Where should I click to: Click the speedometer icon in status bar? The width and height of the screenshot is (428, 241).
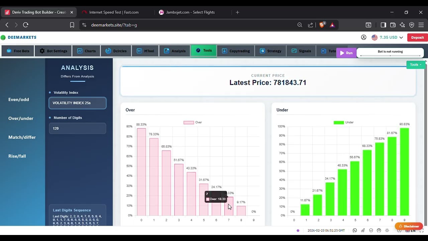(379, 230)
